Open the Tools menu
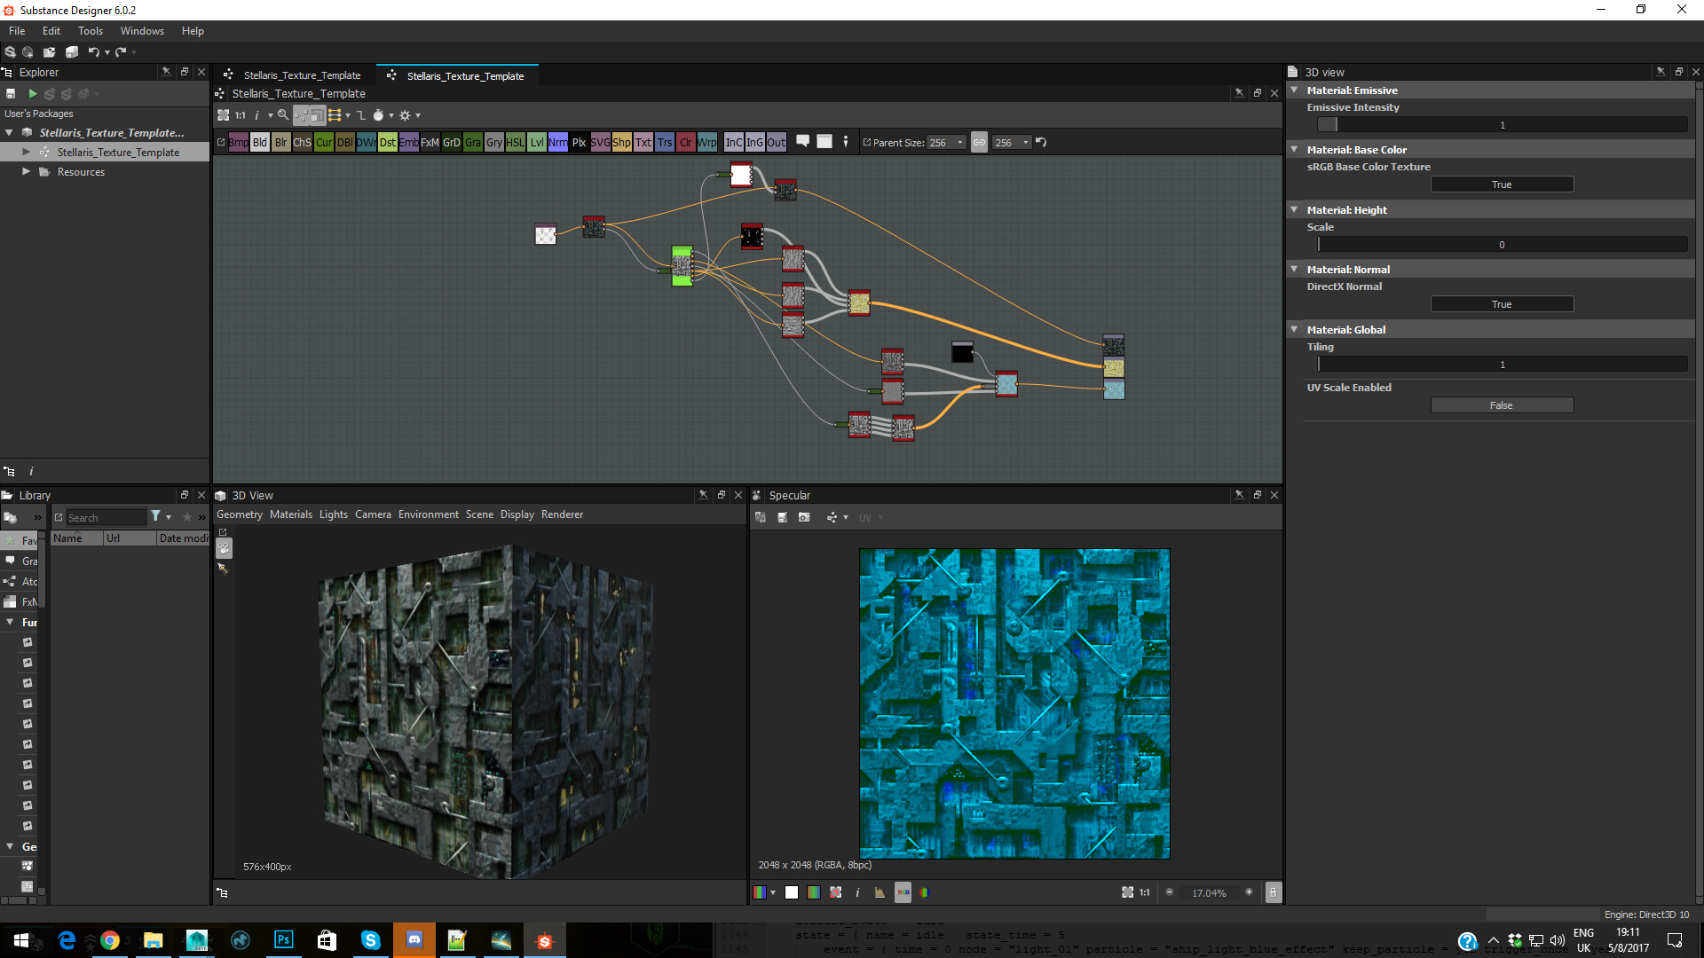 [x=91, y=31]
